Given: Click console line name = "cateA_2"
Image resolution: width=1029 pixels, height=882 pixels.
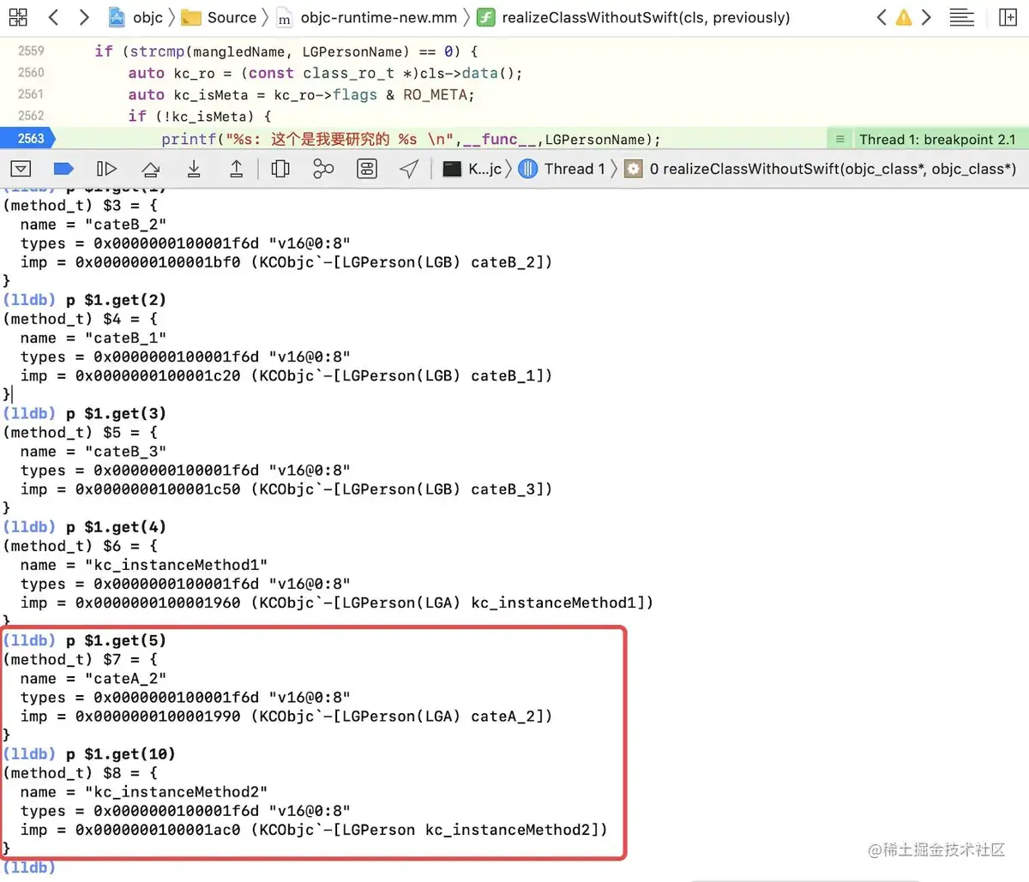Looking at the screenshot, I should point(93,679).
